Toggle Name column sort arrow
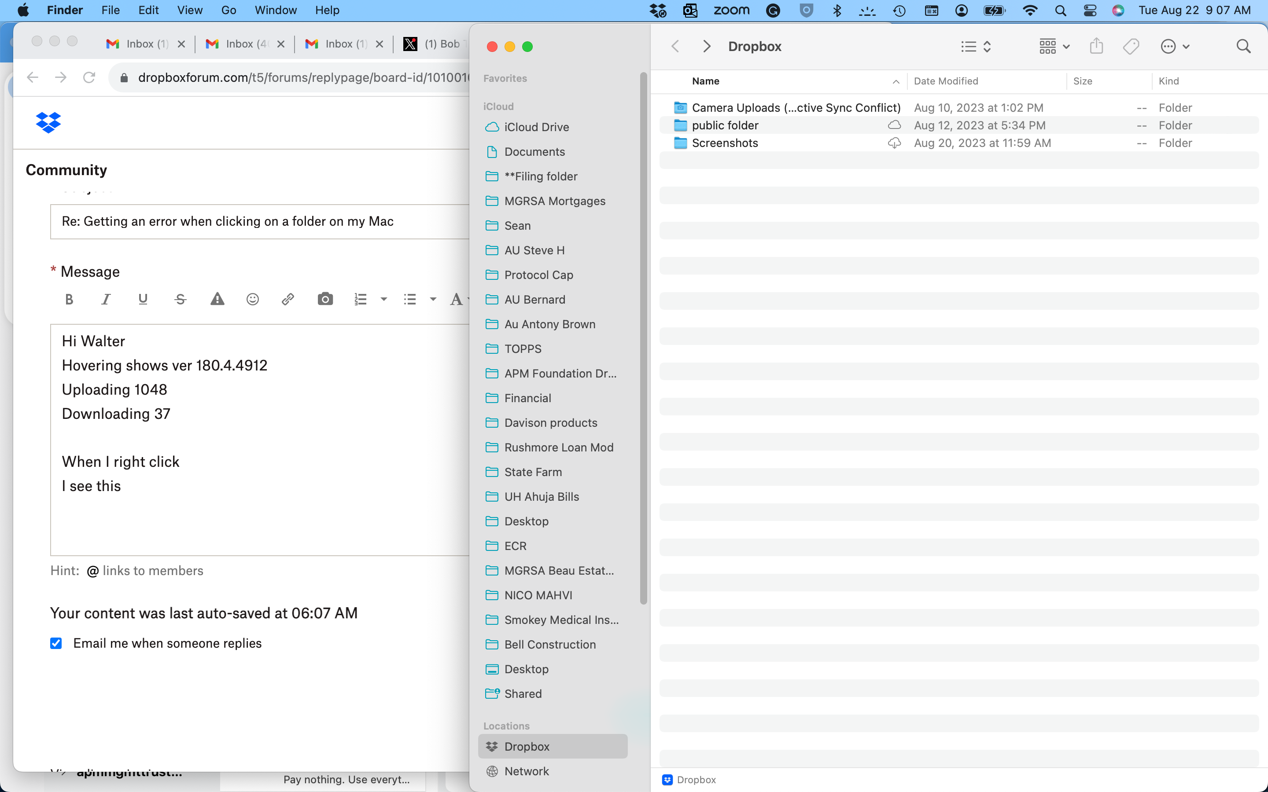Viewport: 1268px width, 792px height. tap(896, 81)
